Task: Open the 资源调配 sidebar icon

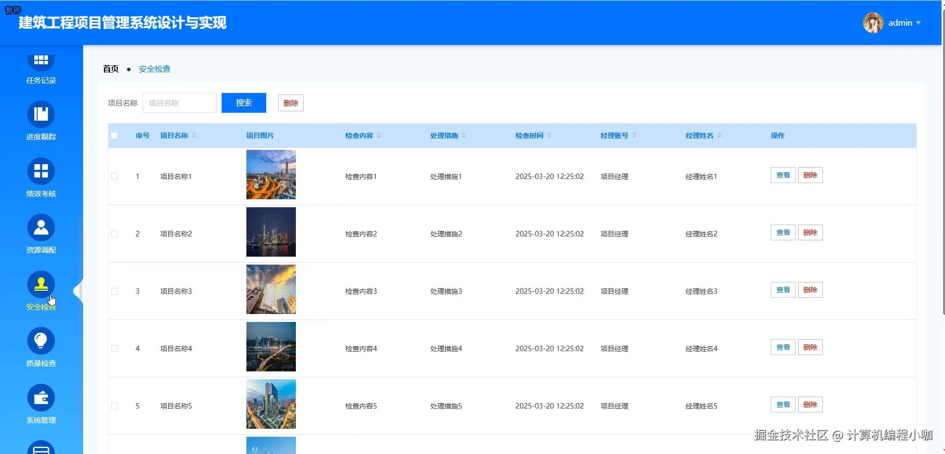Action: [41, 227]
